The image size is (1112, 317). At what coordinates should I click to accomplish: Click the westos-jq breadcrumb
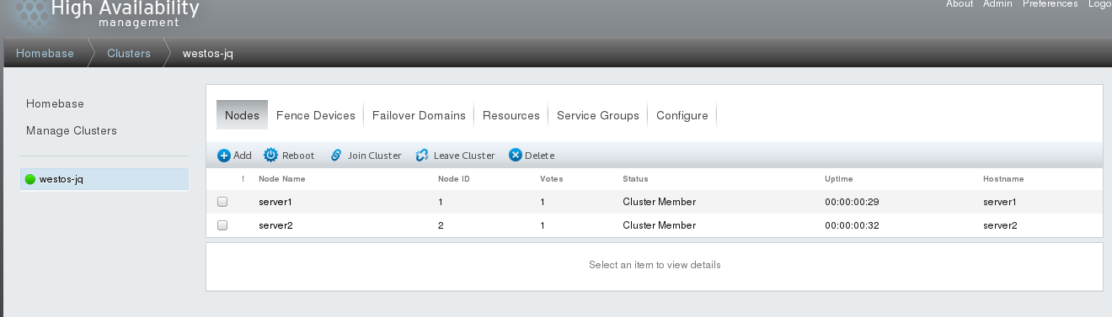[x=207, y=53]
